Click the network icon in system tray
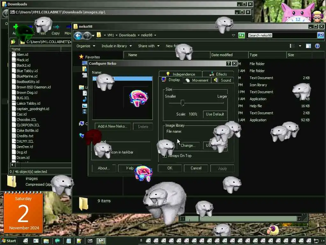The height and width of the screenshot is (245, 326). pos(316,241)
